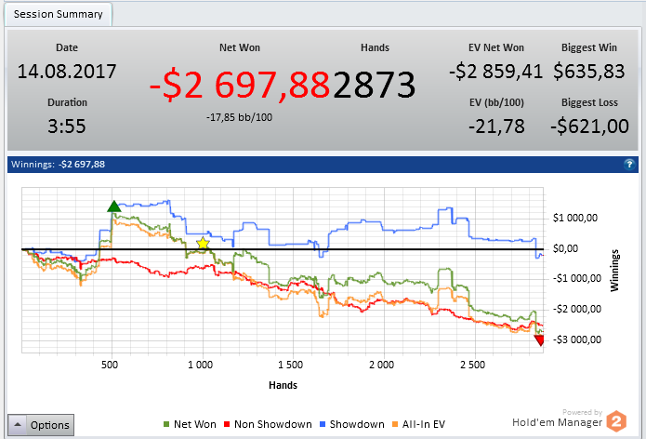This screenshot has width=646, height=439.
Task: Toggle the Non Showdown legend entry
Action: coord(268,424)
